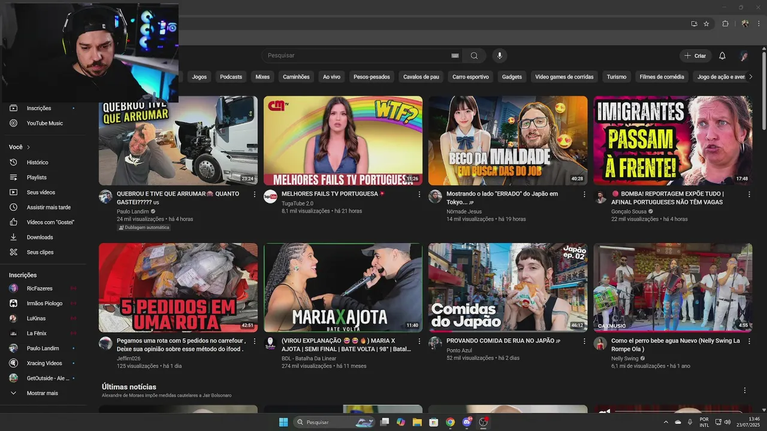Open options for BOMBA! REPORTAGEM video
This screenshot has width=767, height=431.
749,195
